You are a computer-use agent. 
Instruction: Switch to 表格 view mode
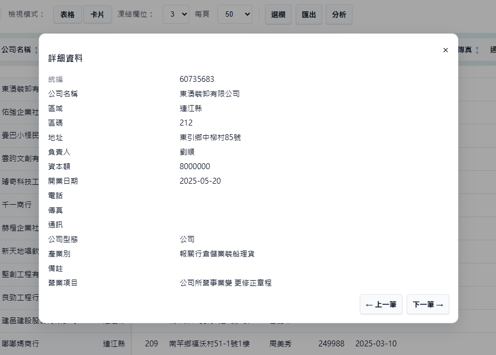pos(67,15)
